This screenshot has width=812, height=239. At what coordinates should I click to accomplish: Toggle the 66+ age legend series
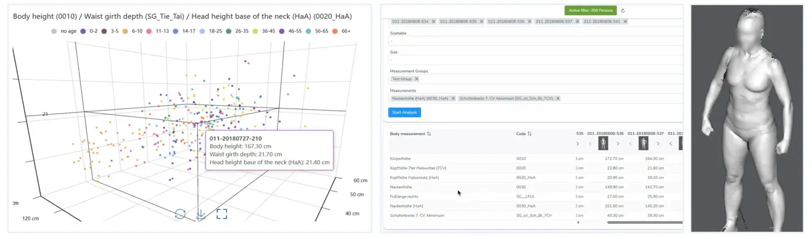(341, 31)
